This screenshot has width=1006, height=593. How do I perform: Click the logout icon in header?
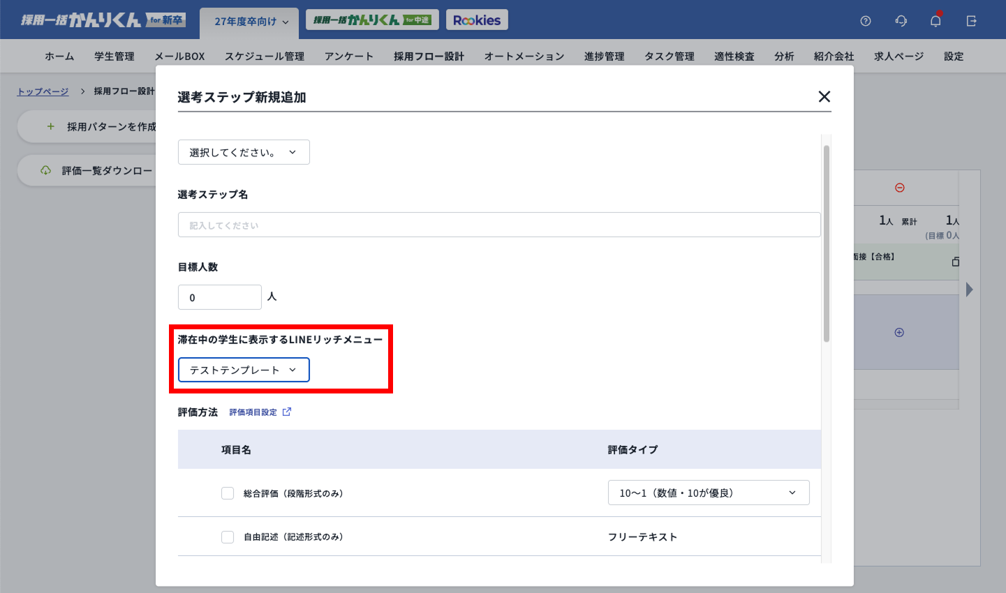pyautogui.click(x=971, y=21)
